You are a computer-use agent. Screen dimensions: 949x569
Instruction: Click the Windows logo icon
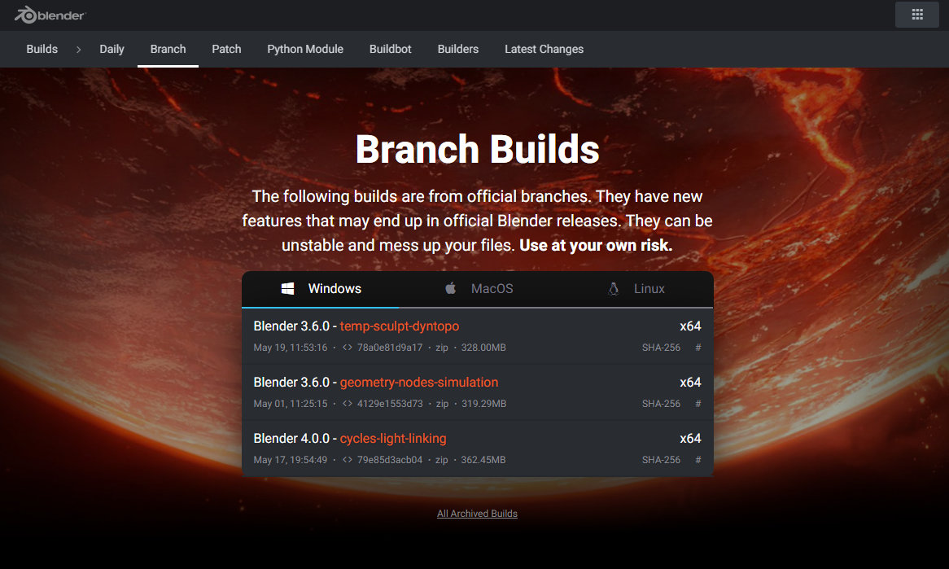[x=287, y=289]
